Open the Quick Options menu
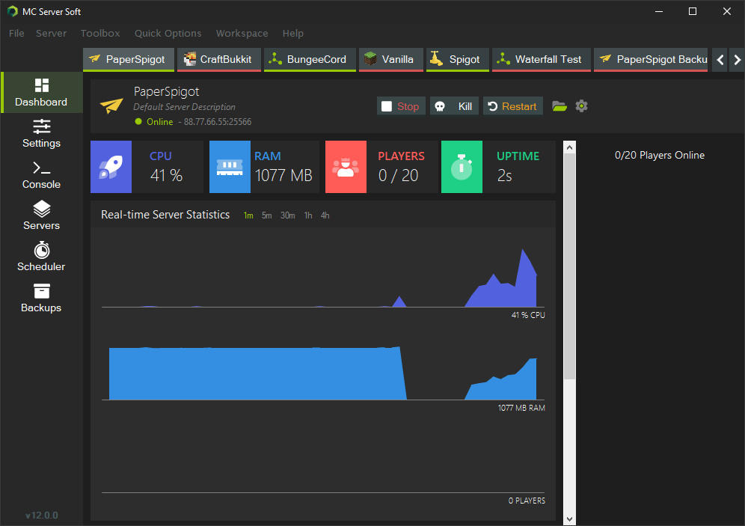745x526 pixels. (x=168, y=33)
